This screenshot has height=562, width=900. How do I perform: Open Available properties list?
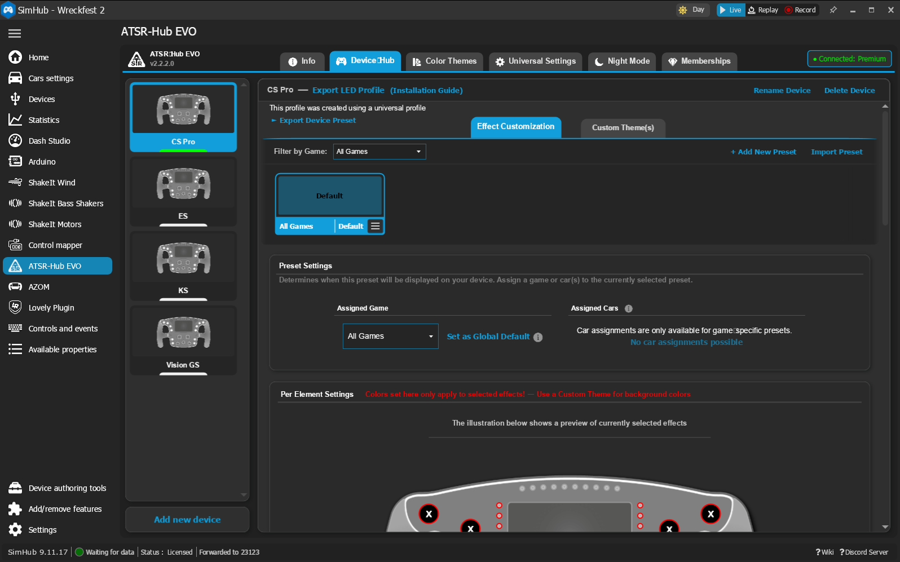(x=63, y=349)
